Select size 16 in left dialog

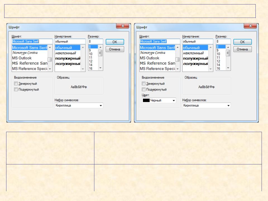point(93,69)
